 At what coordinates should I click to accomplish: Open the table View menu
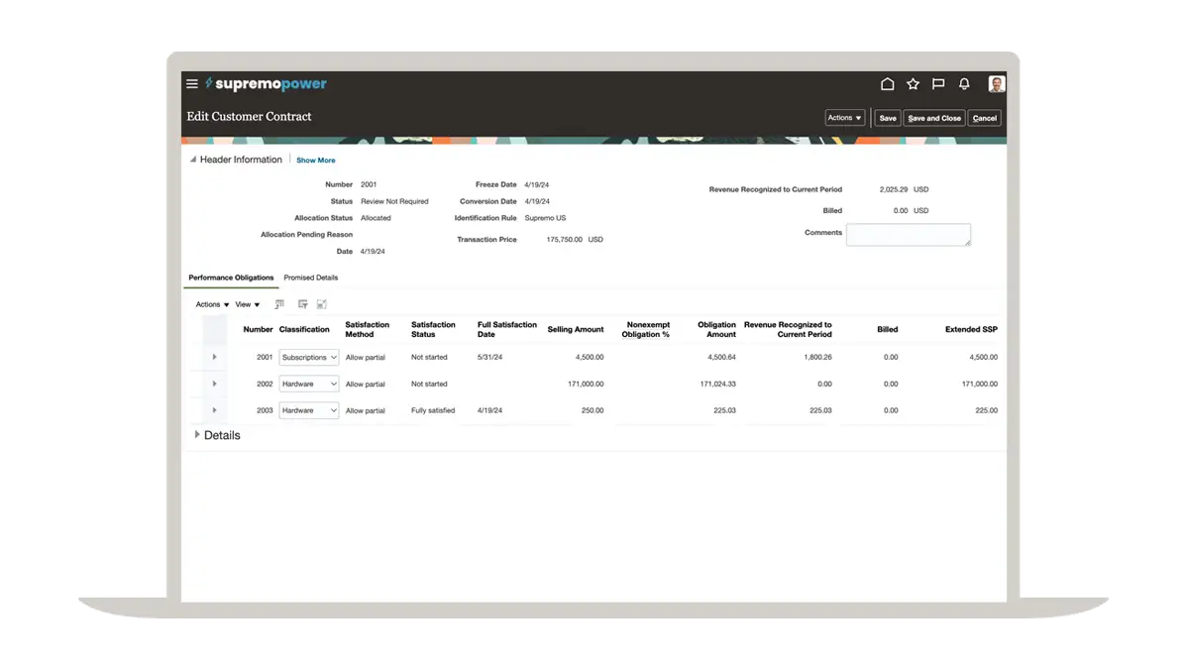[247, 304]
